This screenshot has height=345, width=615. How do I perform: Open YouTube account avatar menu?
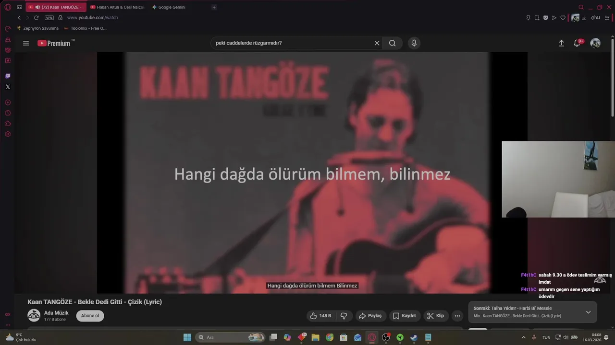point(595,43)
